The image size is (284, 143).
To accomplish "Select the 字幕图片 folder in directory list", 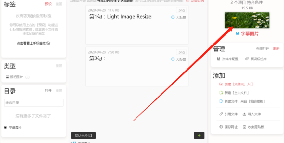I will point(13,128).
